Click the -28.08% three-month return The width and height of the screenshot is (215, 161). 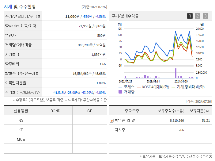pyautogui.click(x=73, y=93)
